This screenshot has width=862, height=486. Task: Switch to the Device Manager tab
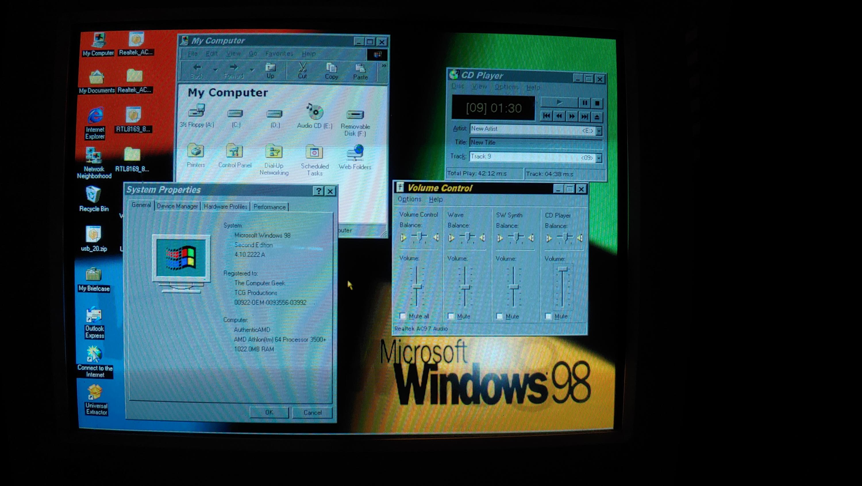pos(177,206)
